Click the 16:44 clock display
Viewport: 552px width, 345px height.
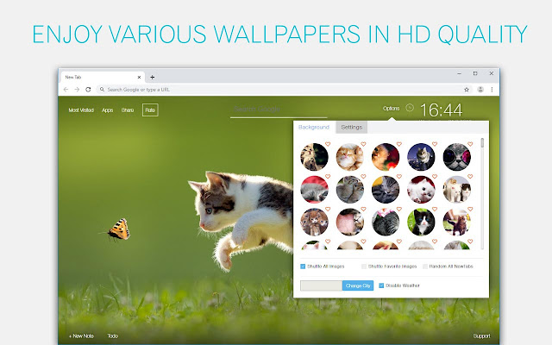(x=441, y=110)
